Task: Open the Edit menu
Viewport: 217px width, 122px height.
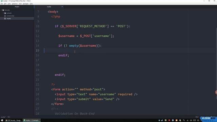Action: point(5,4)
